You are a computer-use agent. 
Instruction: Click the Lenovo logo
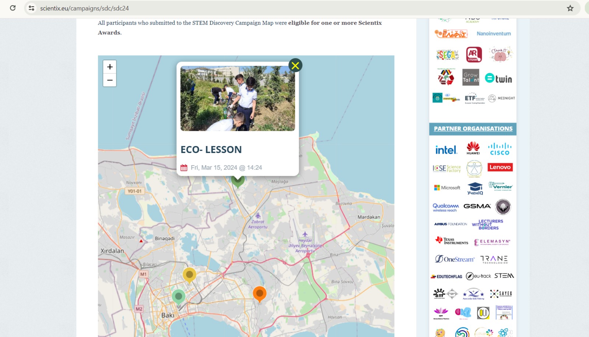(500, 167)
